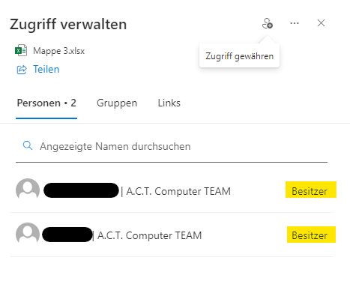This screenshot has height=299, width=350.
Task: Click the magnifier search icon
Action: (x=28, y=145)
